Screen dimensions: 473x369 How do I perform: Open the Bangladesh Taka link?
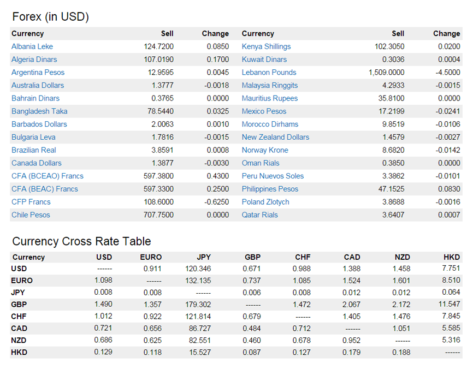[39, 111]
